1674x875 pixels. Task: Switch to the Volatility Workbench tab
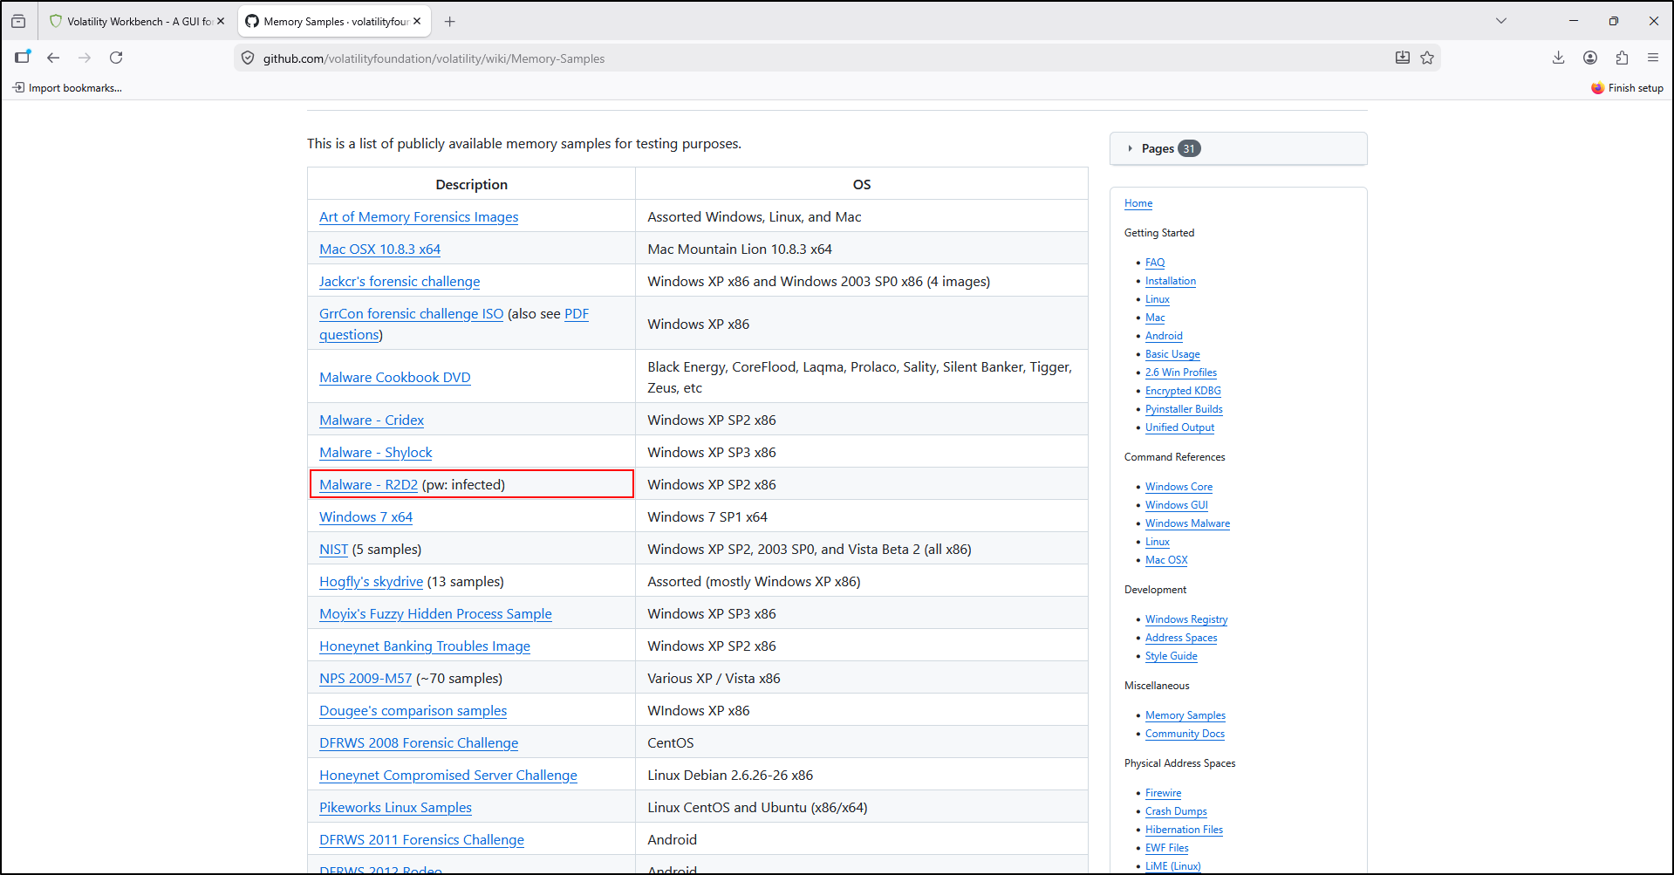[137, 21]
